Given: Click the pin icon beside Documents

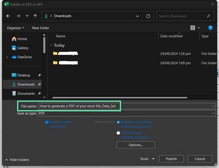Looking at the screenshot, I should click(x=39, y=93).
